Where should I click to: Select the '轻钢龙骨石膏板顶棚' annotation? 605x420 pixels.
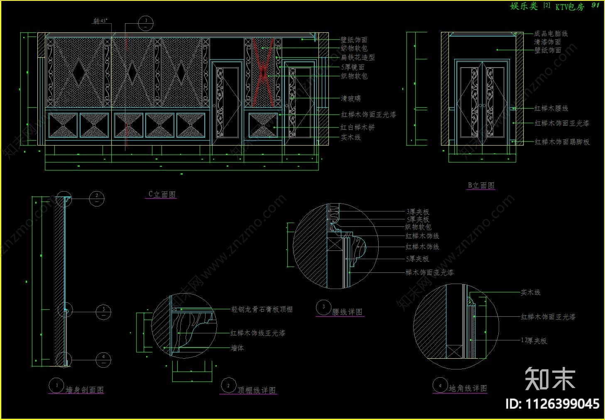point(262,309)
